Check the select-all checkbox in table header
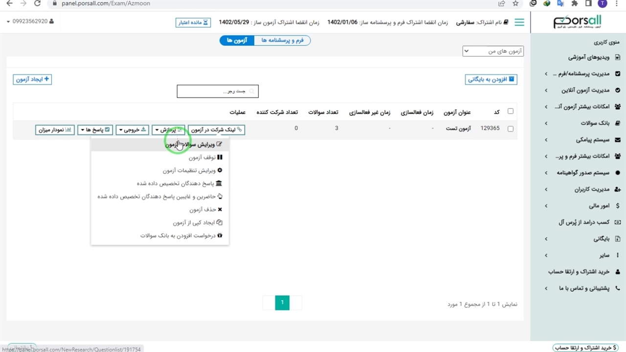The image size is (626, 352). 511,111
